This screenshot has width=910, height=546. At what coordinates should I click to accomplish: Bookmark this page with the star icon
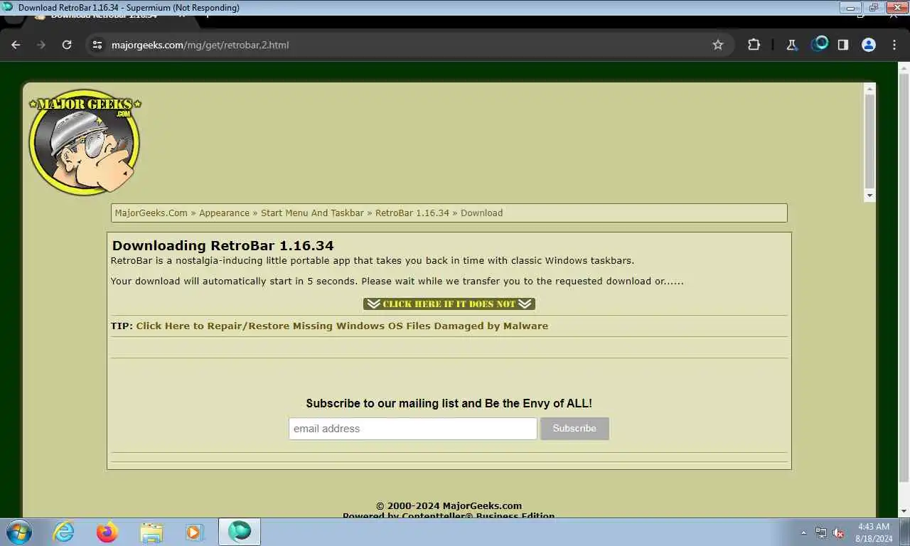coord(718,45)
